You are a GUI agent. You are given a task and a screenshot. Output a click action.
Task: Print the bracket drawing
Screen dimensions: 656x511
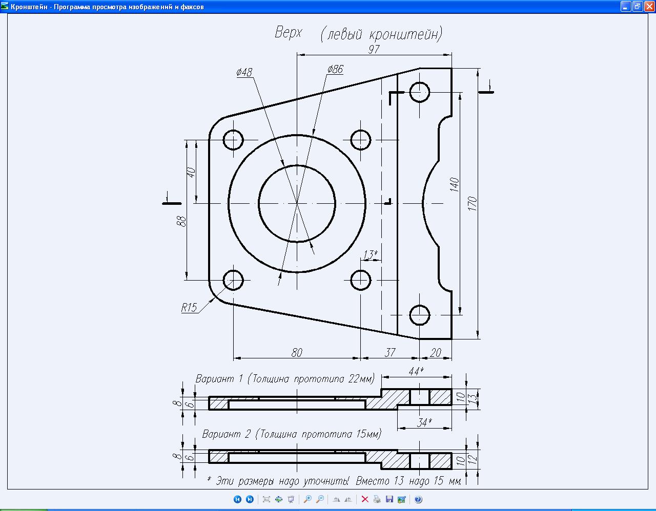click(377, 499)
